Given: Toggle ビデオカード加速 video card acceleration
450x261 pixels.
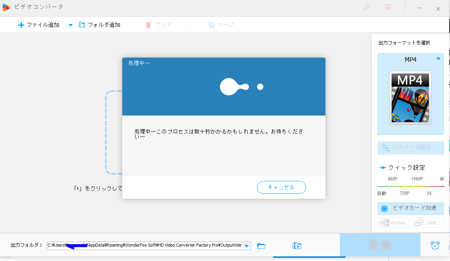Looking at the screenshot, I should pyautogui.click(x=411, y=208).
